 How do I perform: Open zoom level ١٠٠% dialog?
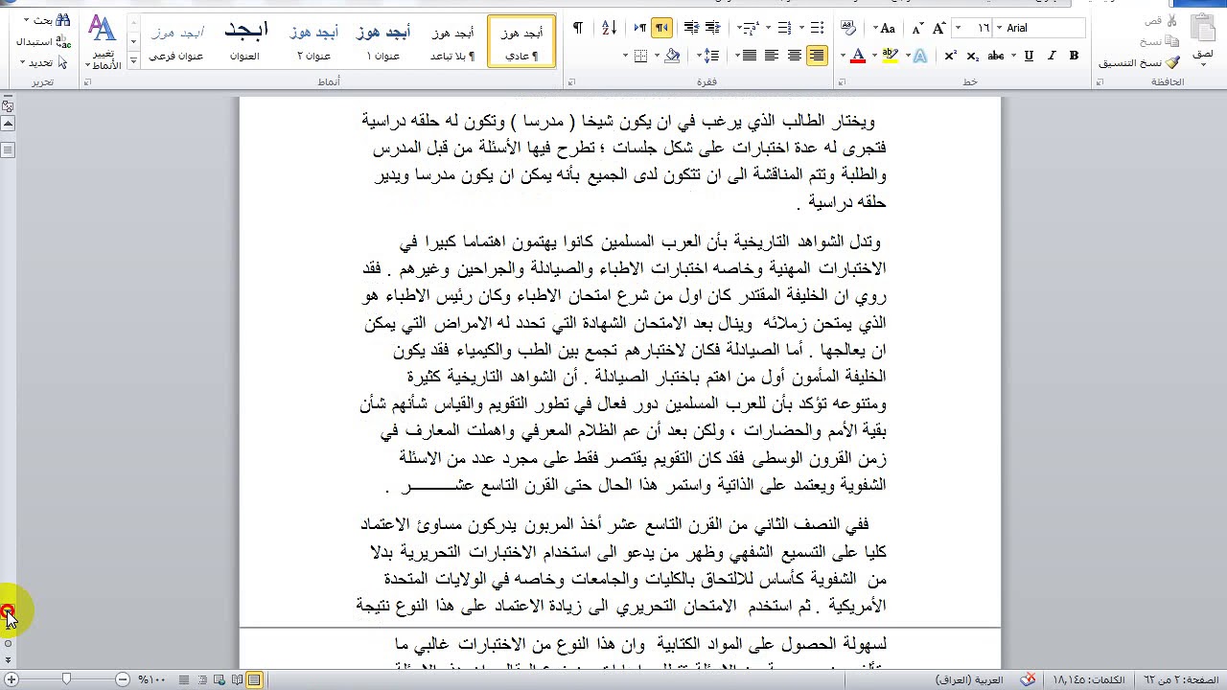click(x=151, y=679)
